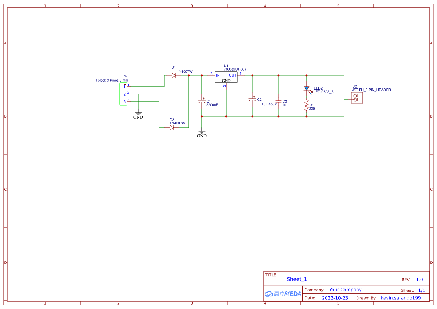The width and height of the screenshot is (437, 309).
Task: Click the U2 JST-PH 2-pin header symbol
Action: [356, 98]
